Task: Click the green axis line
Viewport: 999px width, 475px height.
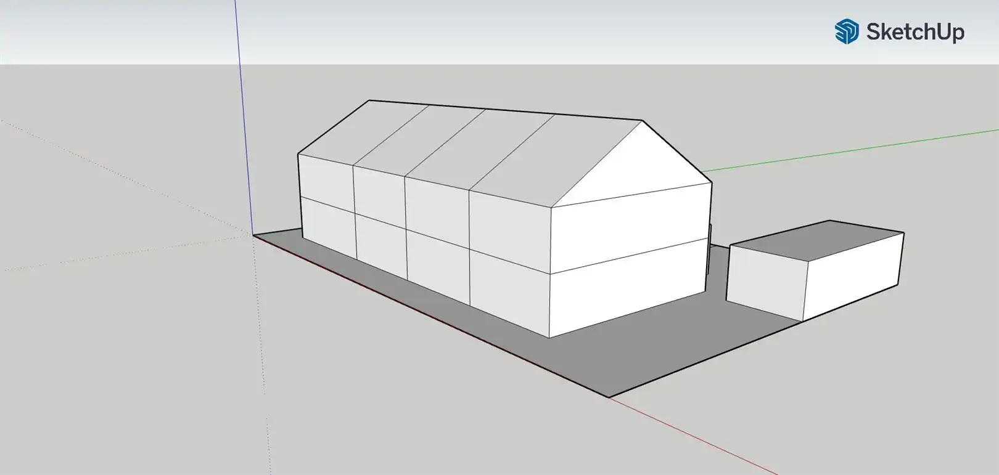Action: (863, 148)
